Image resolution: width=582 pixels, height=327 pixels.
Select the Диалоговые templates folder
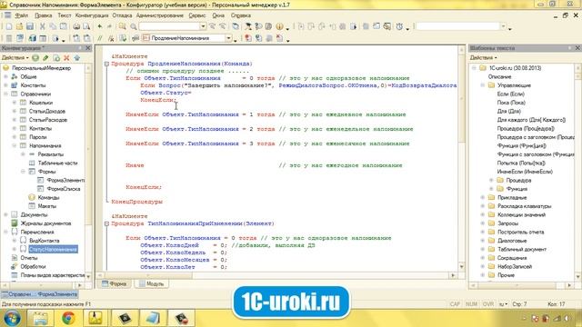[x=512, y=241]
